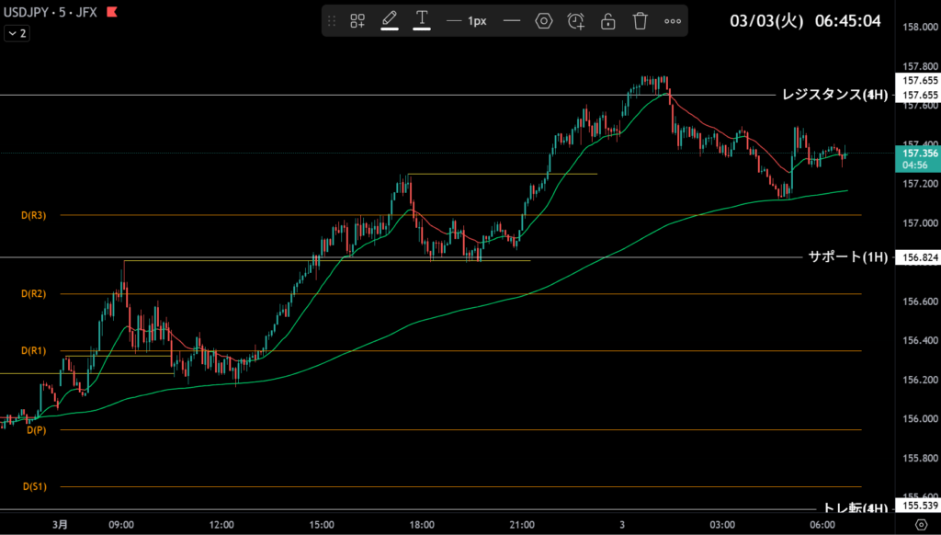Click the red flag icon beside JFX
This screenshot has height=535, width=941.
point(112,13)
